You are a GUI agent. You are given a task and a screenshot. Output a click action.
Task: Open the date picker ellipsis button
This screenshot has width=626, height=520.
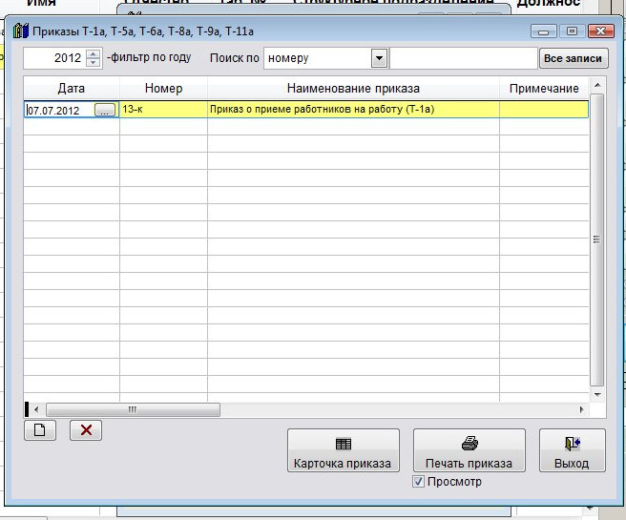click(x=105, y=110)
